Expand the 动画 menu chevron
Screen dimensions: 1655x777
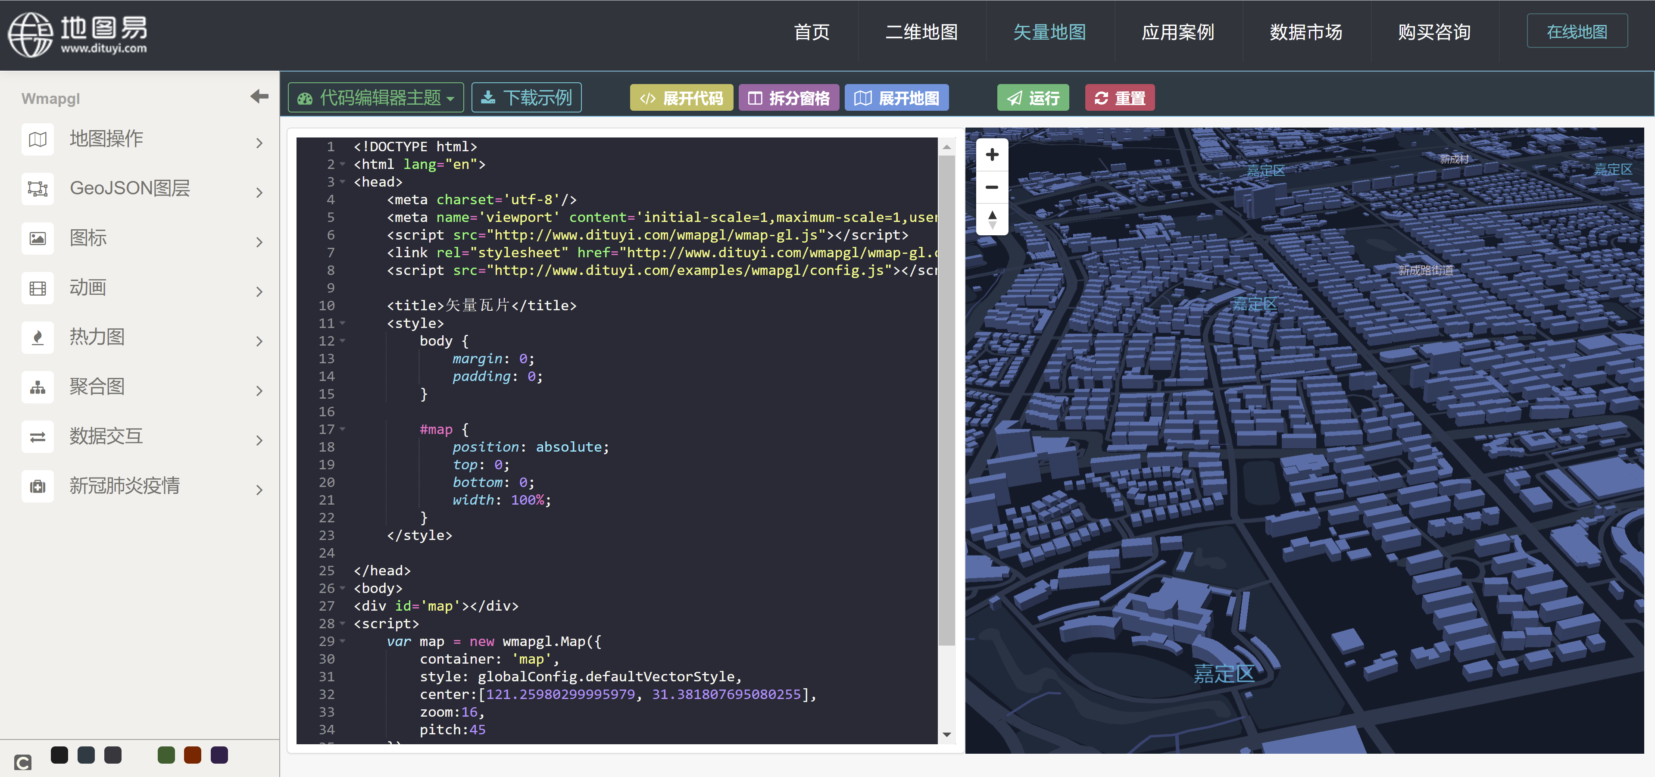[x=259, y=291]
